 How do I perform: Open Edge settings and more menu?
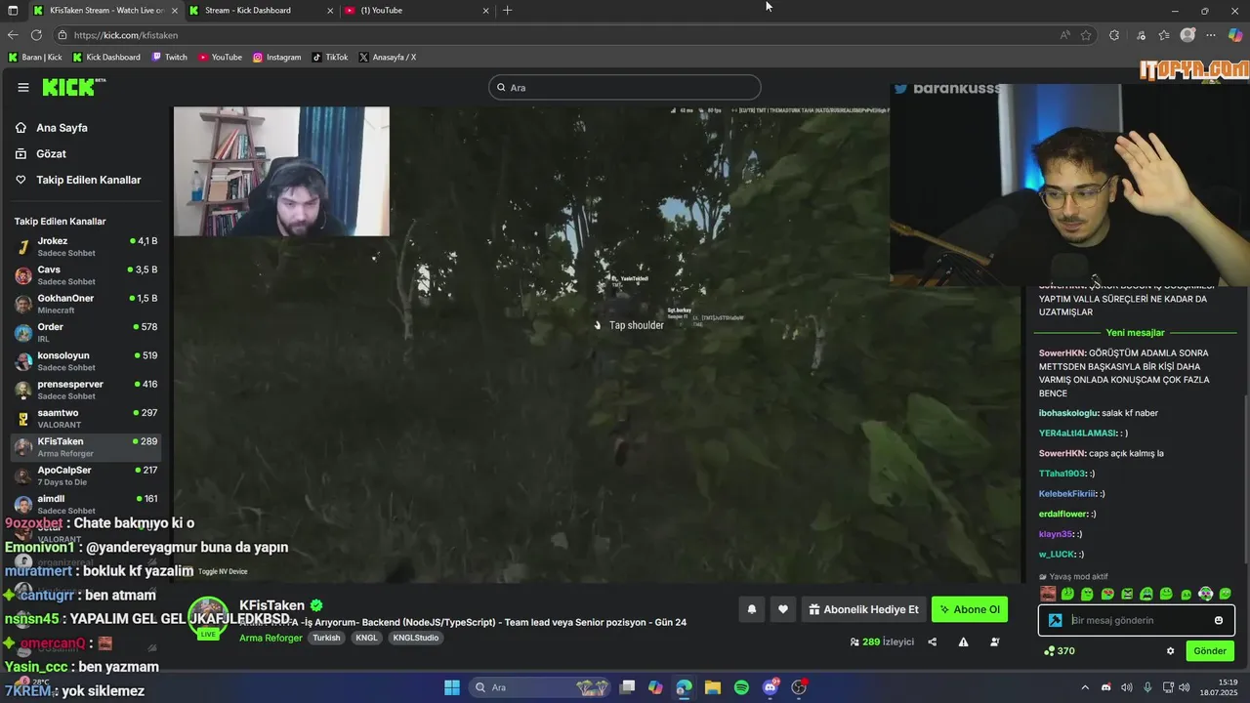1211,35
